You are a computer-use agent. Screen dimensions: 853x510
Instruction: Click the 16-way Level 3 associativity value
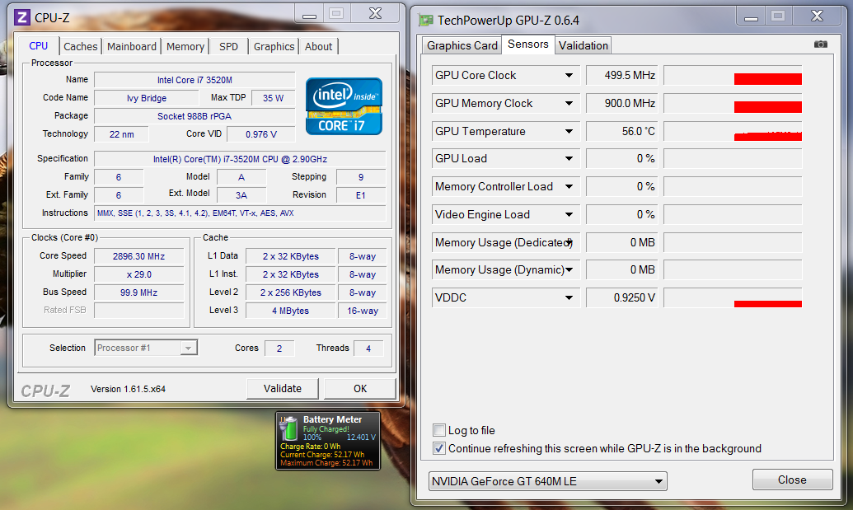coord(363,311)
